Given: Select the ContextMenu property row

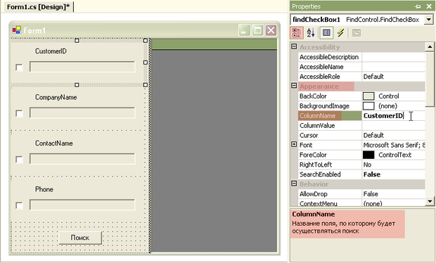Looking at the screenshot, I should pyautogui.click(x=361, y=203).
